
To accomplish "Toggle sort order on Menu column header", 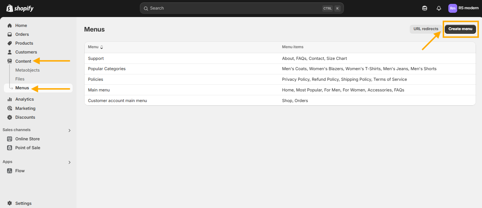I will point(96,47).
